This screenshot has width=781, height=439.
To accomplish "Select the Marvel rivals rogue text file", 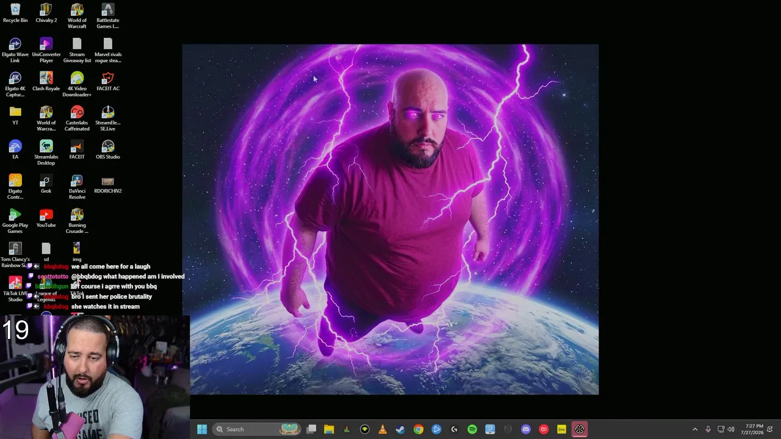I will click(x=108, y=50).
